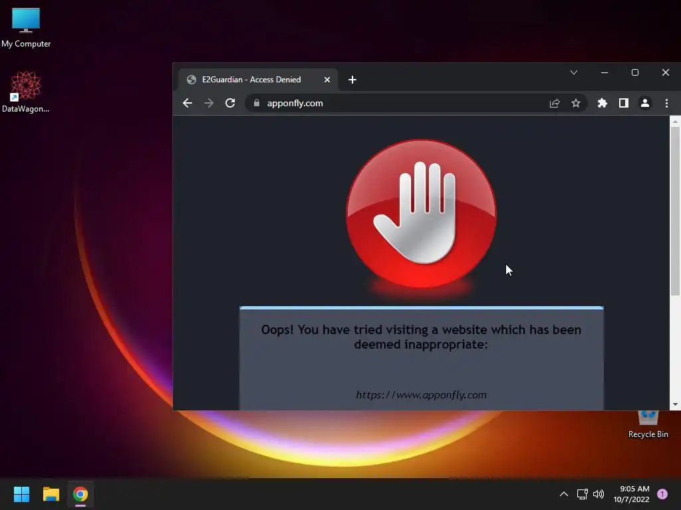Reload the apponfly.com page
The height and width of the screenshot is (510, 681).
(x=230, y=103)
